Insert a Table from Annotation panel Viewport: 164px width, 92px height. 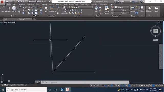58,13
